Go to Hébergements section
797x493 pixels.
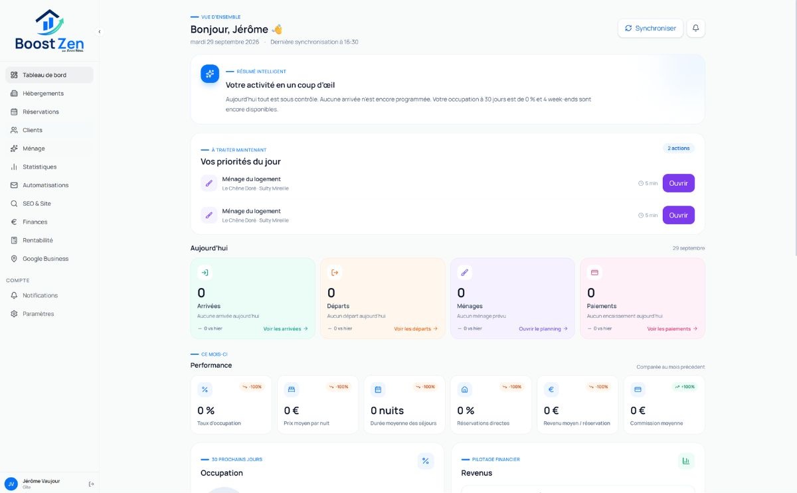pos(49,94)
